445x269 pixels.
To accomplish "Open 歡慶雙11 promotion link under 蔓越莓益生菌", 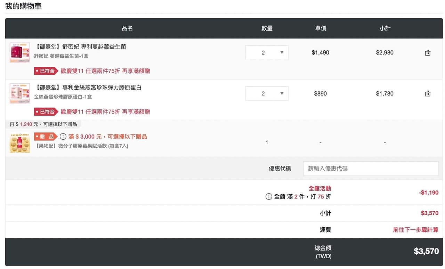I will (105, 71).
